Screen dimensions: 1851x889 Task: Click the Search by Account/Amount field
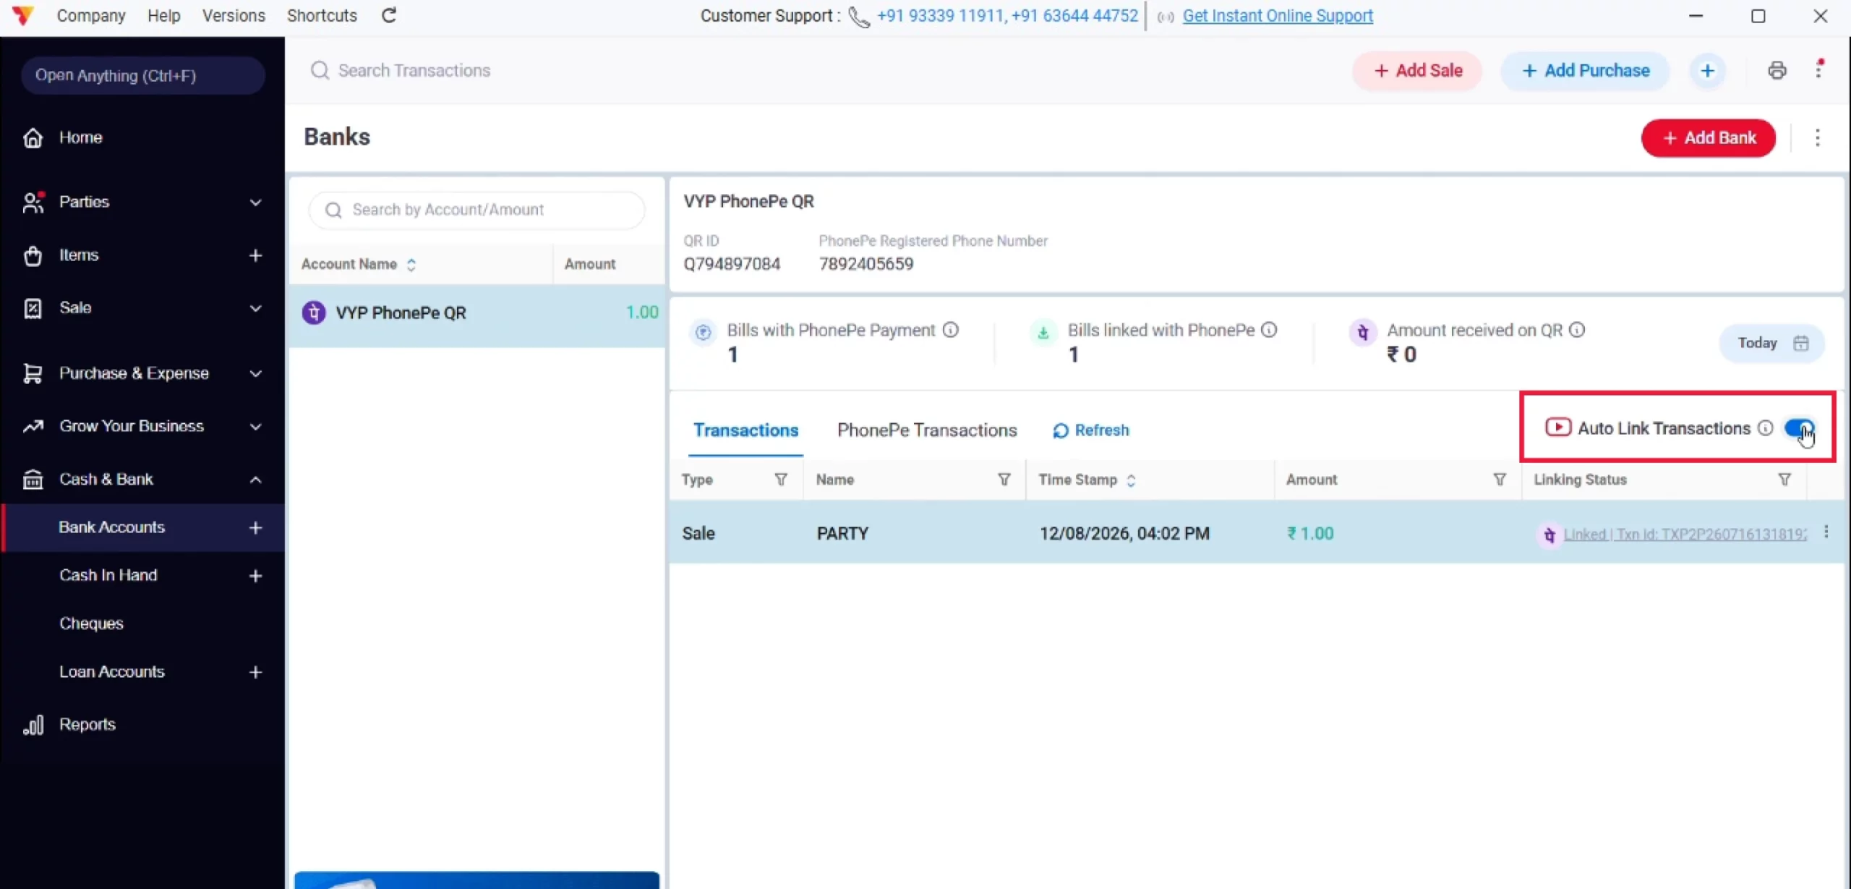[476, 210]
